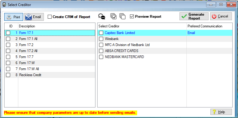
Task: Tick the Form 17.2 All checkbox
Action: coord(8,51)
